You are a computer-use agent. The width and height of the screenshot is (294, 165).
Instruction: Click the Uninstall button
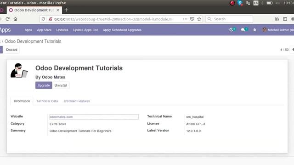pos(61,85)
